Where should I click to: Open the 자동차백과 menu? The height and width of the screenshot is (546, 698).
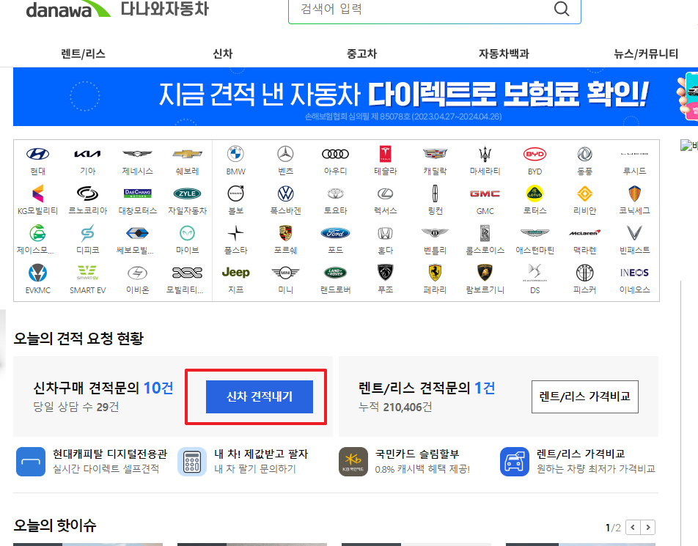(x=504, y=54)
